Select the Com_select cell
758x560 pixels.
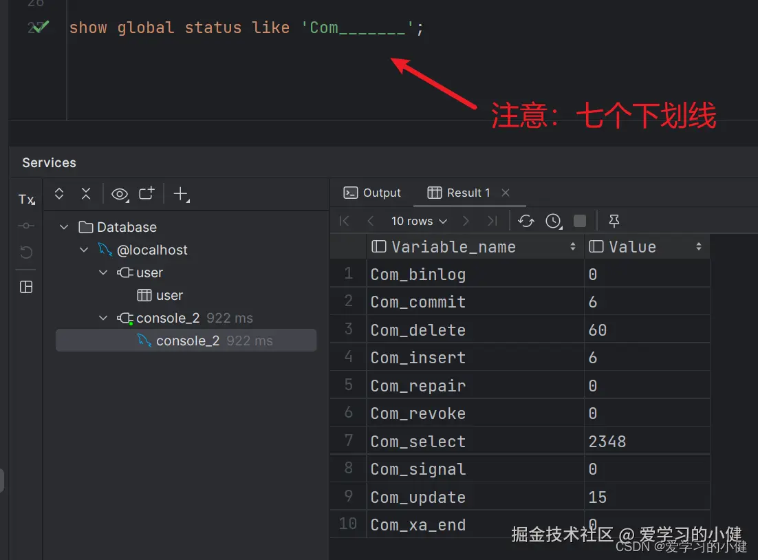click(475, 441)
